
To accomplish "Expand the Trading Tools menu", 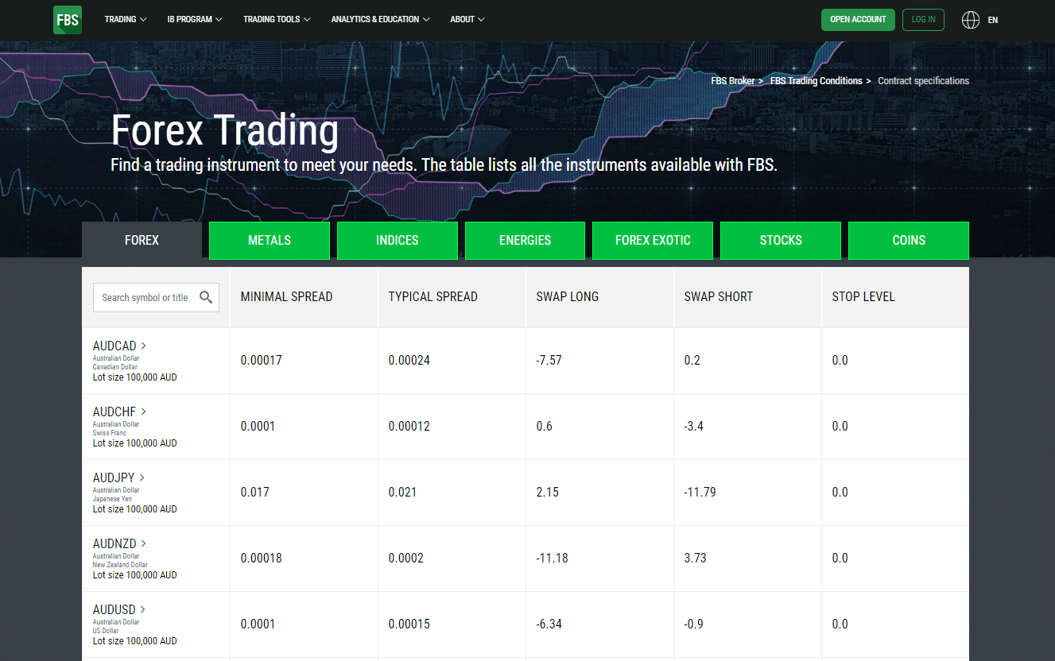I will pos(277,19).
